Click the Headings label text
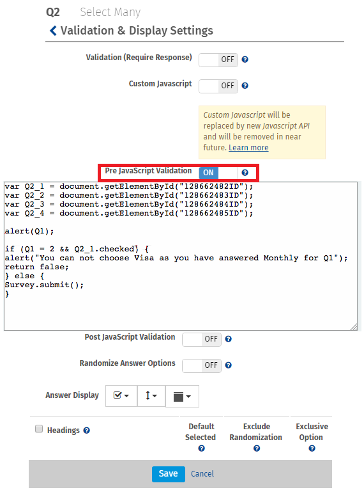Image resolution: width=364 pixels, height=490 pixels. click(x=63, y=431)
